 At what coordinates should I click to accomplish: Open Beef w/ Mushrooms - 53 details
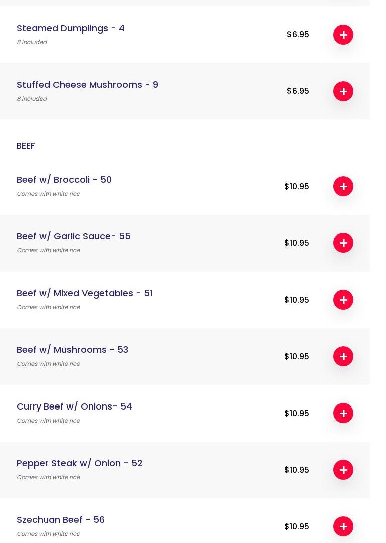coord(72,350)
